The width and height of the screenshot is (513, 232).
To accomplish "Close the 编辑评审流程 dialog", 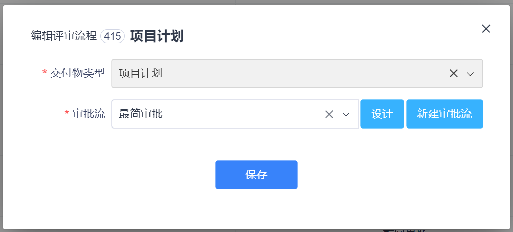I will (486, 29).
